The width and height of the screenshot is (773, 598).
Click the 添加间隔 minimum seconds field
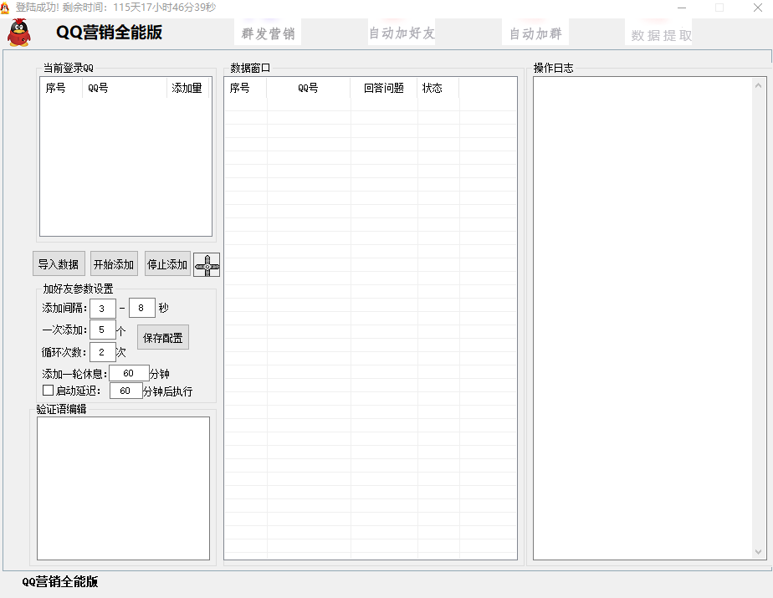pos(102,308)
